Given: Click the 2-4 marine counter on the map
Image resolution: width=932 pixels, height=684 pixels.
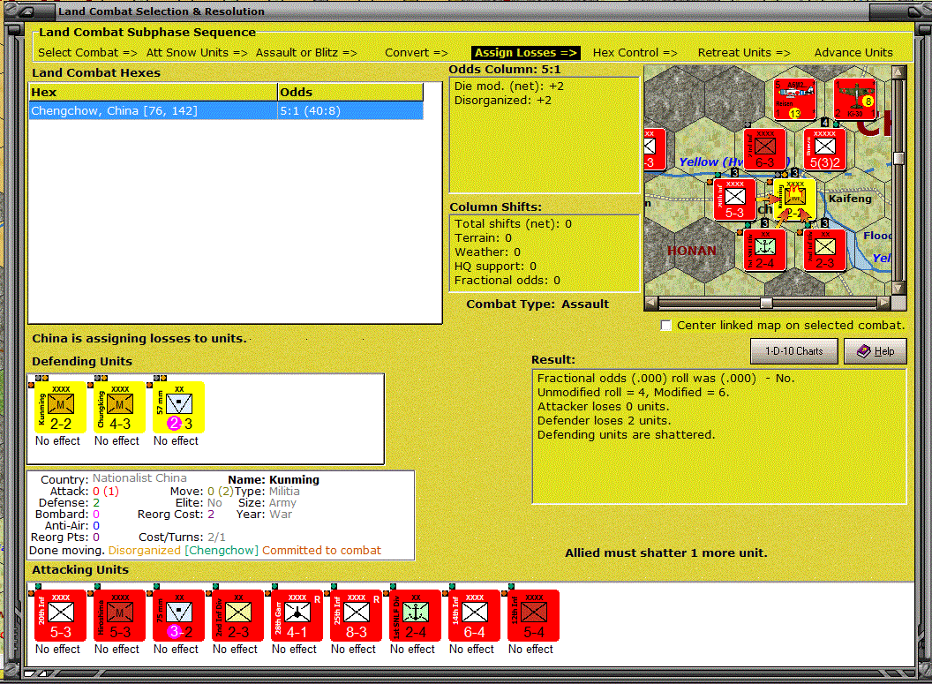Looking at the screenshot, I should [x=765, y=250].
